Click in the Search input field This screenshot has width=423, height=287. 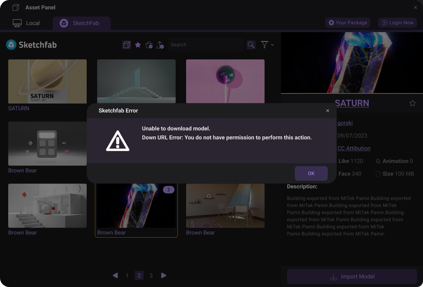pyautogui.click(x=205, y=45)
